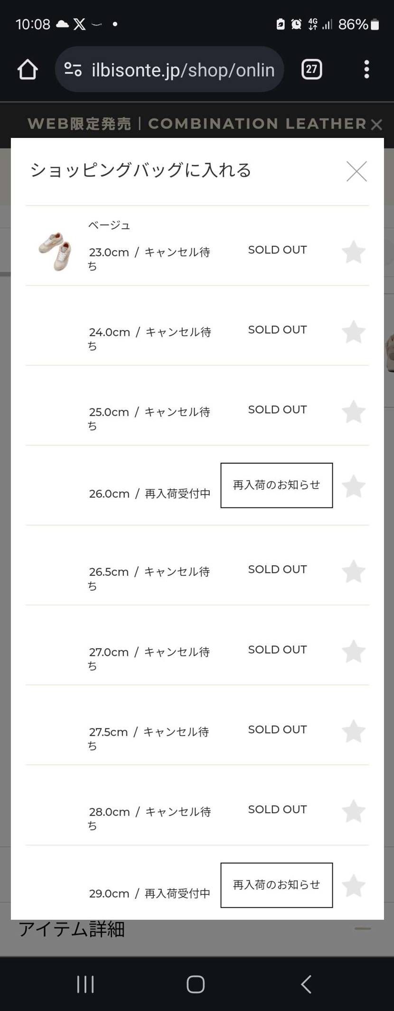Favorite the 23.0cm size with star
The image size is (394, 1011).
pyautogui.click(x=354, y=252)
